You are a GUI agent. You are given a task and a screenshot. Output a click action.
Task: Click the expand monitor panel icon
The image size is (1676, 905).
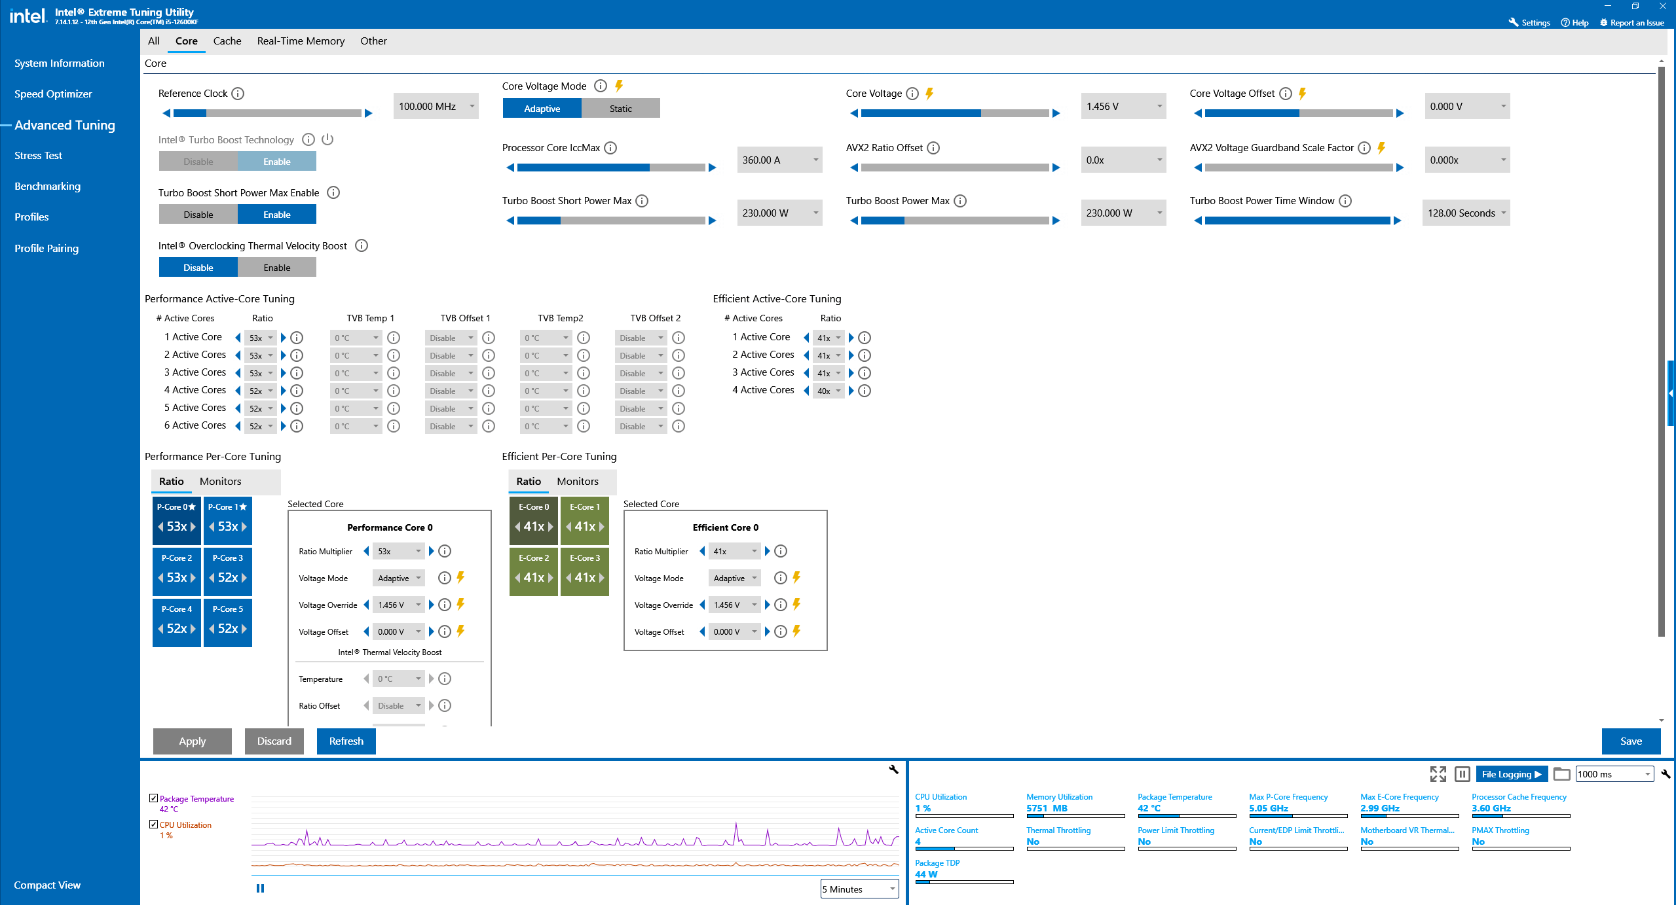click(x=1438, y=774)
